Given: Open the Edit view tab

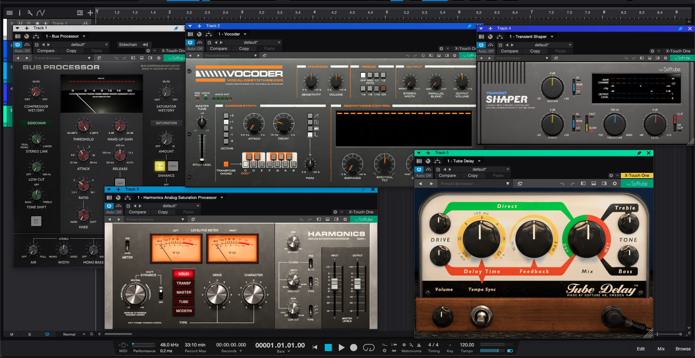Looking at the screenshot, I should [x=641, y=349].
